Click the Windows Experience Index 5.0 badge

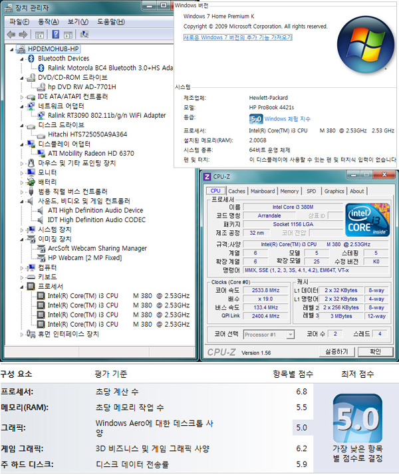point(256,118)
